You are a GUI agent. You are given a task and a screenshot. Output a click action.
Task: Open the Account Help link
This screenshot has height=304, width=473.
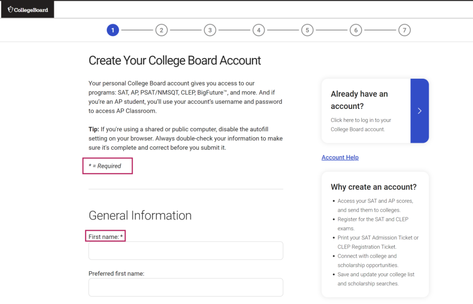(340, 157)
